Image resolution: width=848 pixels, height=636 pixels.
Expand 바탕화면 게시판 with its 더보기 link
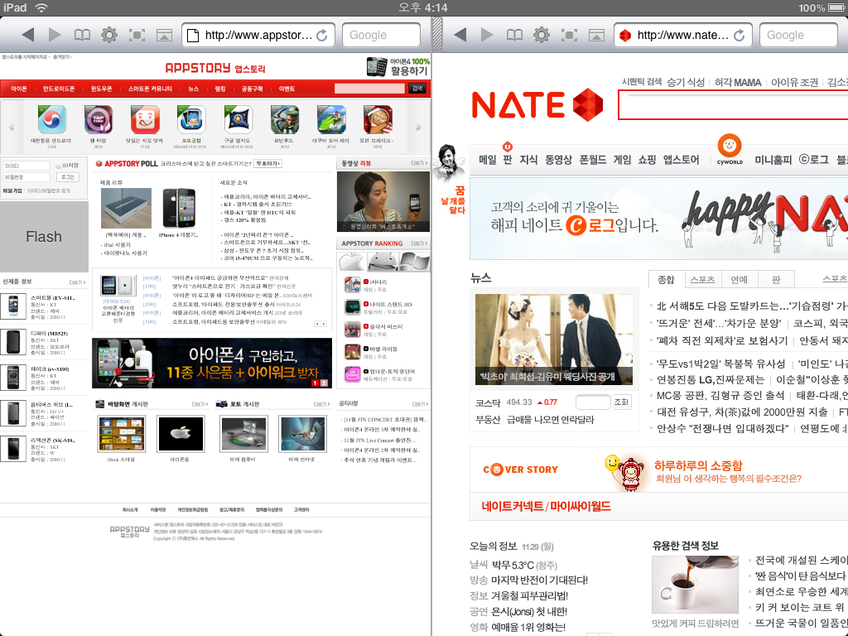click(x=200, y=404)
